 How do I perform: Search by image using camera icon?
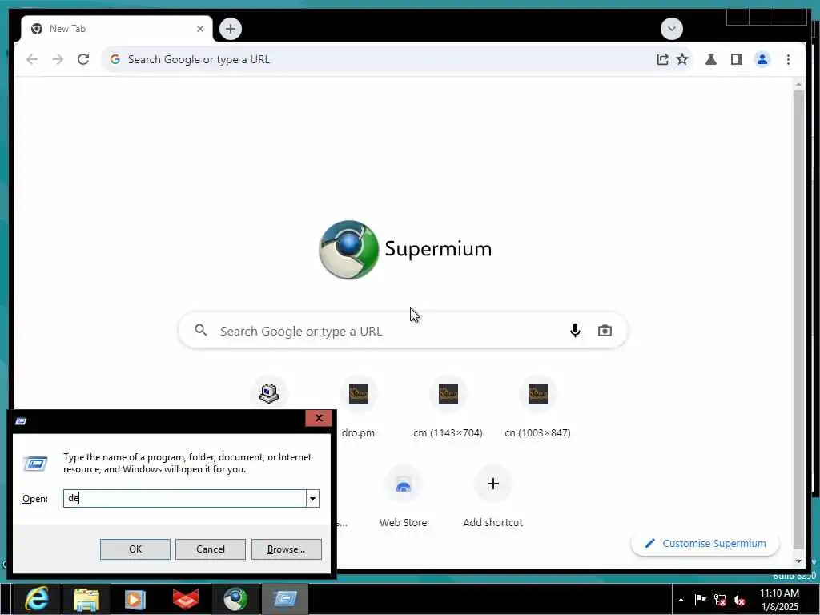point(605,331)
